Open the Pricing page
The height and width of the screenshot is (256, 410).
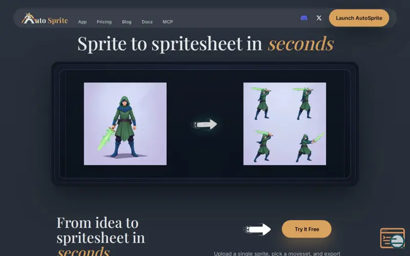[x=104, y=22]
